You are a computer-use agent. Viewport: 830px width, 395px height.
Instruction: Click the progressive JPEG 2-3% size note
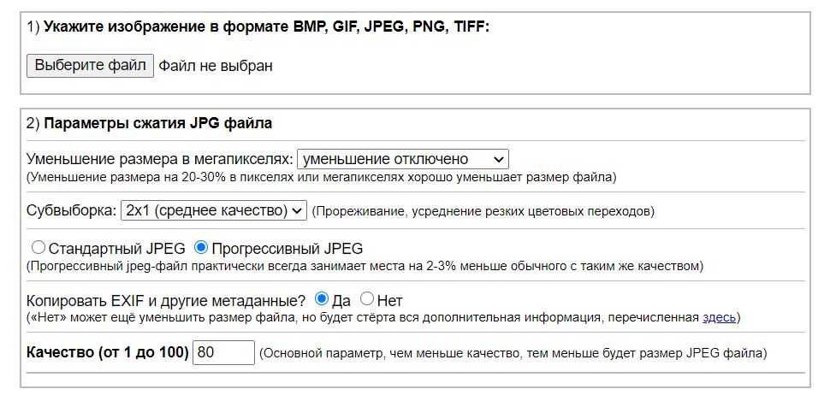coord(365,266)
